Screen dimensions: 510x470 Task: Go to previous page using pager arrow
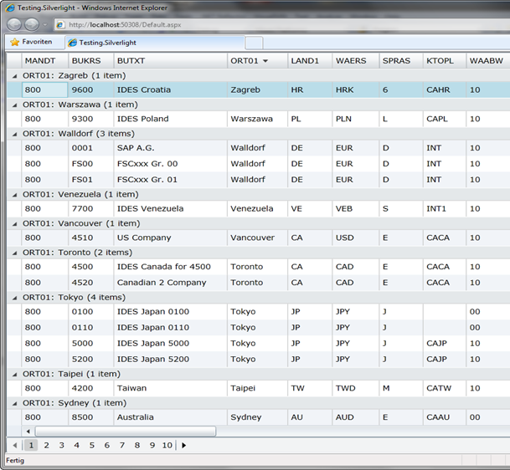click(x=14, y=446)
